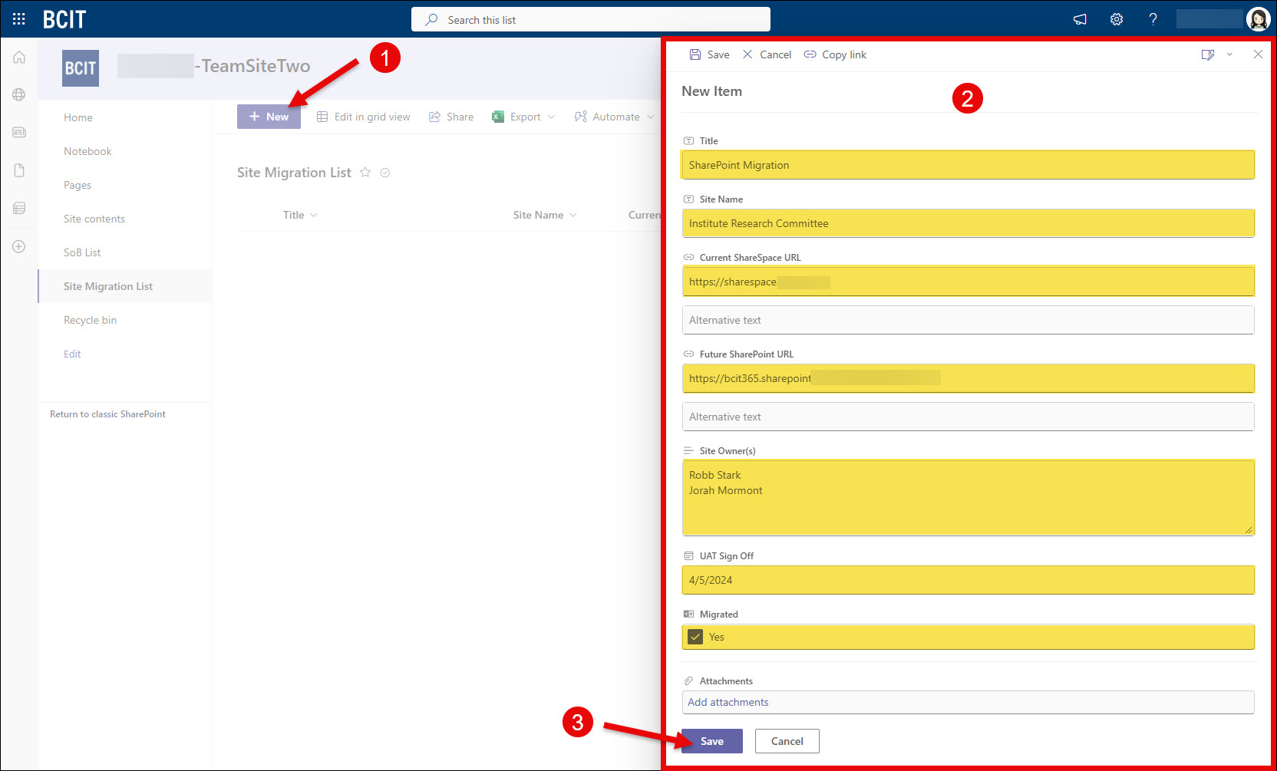The width and height of the screenshot is (1277, 771).
Task: Click the Future SharePoint URL field
Action: [968, 378]
